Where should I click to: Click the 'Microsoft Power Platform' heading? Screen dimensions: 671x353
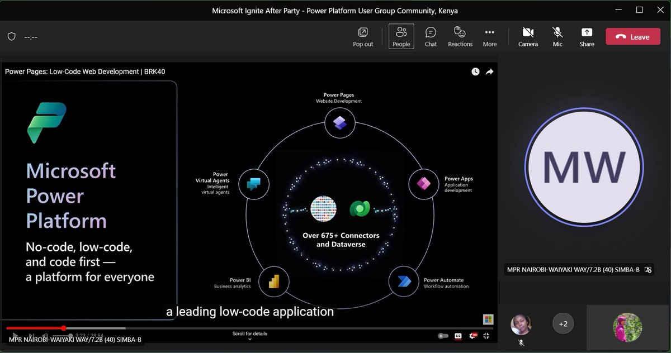point(71,195)
